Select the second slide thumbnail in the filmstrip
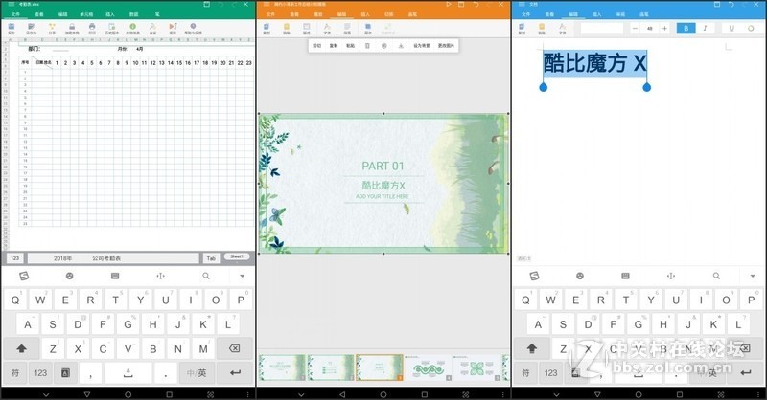The height and width of the screenshot is (400, 767). tap(330, 367)
